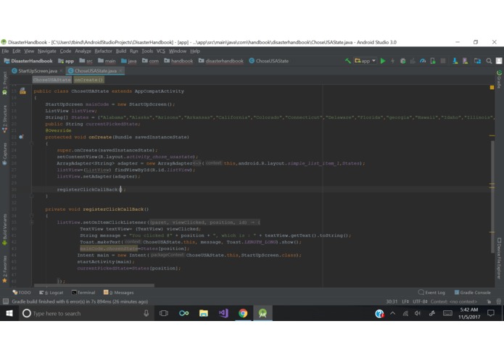The image size is (504, 358).
Task: Open the Analyze menu
Action: 83,51
